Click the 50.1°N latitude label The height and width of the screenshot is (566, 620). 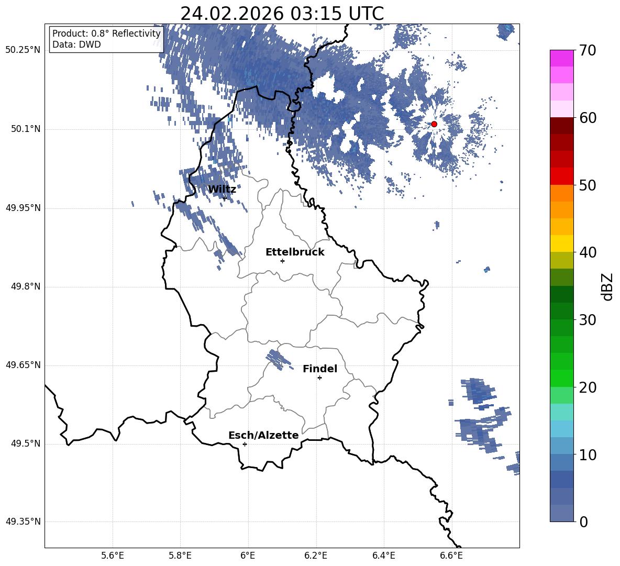(x=26, y=129)
